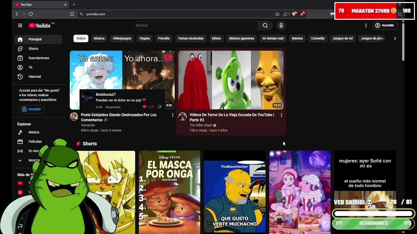Click the cast screen icon in address bar
417x234 pixels.
tap(278, 14)
